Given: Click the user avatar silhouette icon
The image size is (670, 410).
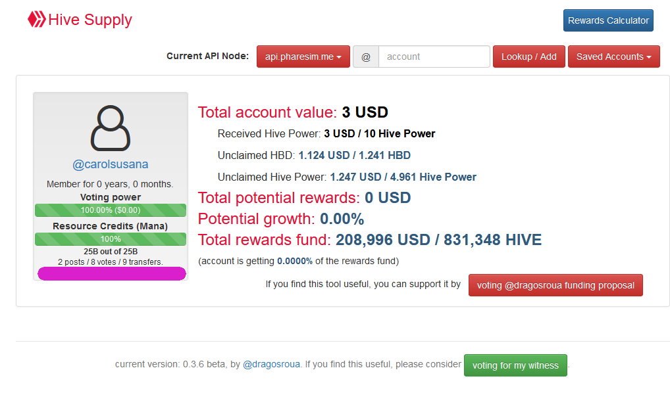Looking at the screenshot, I should click(x=111, y=128).
